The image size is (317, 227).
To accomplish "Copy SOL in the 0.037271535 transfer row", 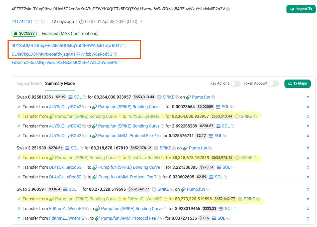I will tap(228, 218).
